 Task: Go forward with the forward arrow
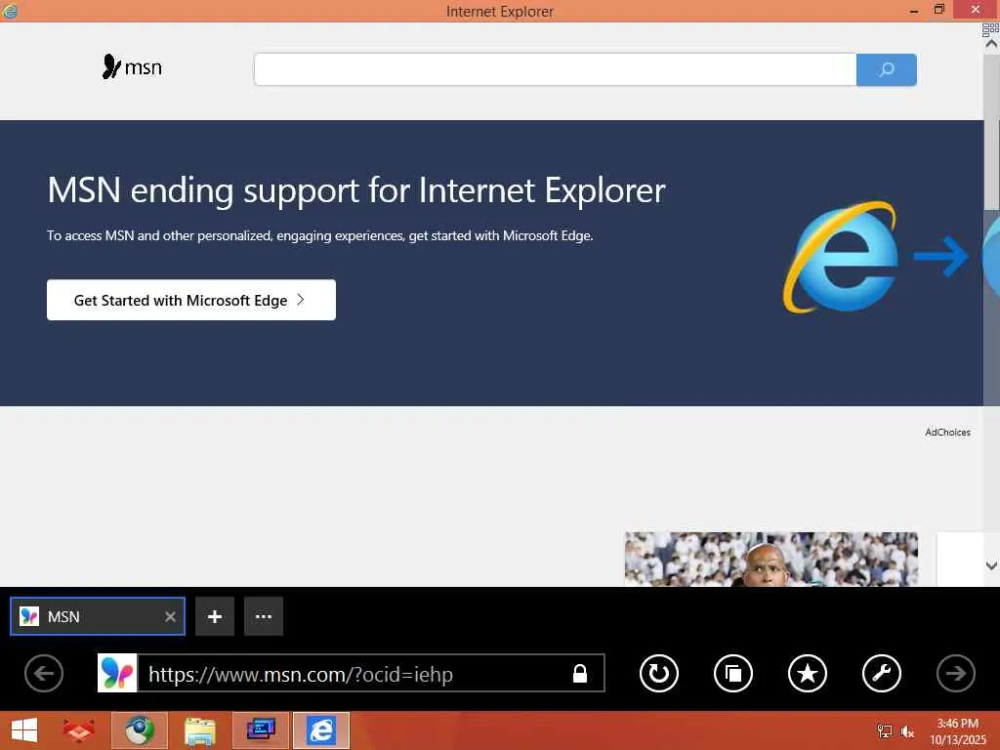pos(956,673)
